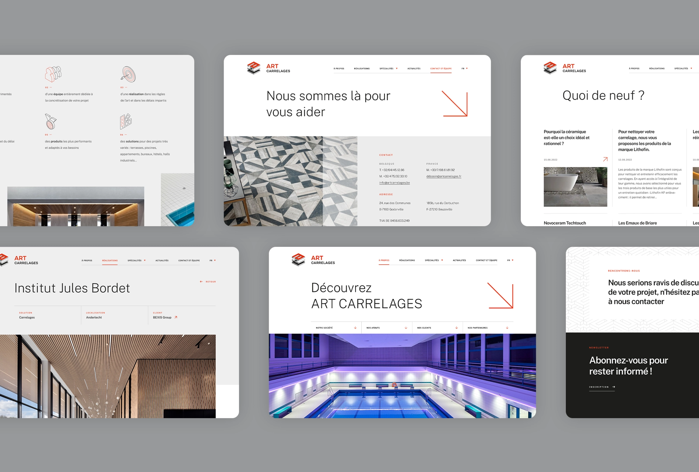This screenshot has height=472, width=699.
Task: Click the target icon numbered 03
Action: [x=128, y=74]
